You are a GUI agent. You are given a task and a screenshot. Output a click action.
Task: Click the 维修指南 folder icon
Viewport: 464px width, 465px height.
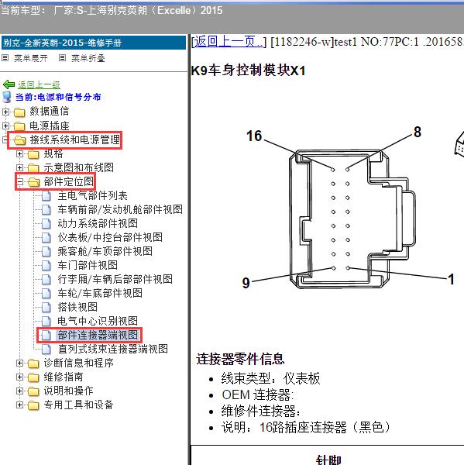[33, 377]
